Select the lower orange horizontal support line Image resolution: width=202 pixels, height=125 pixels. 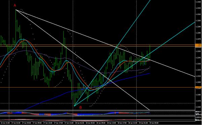98,87
